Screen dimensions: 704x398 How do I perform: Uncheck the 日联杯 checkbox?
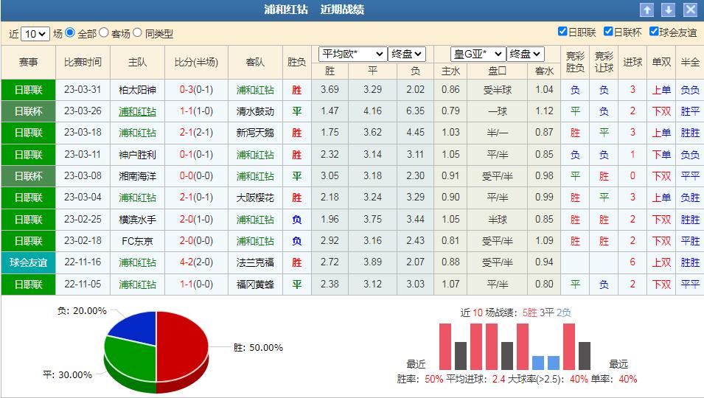608,32
